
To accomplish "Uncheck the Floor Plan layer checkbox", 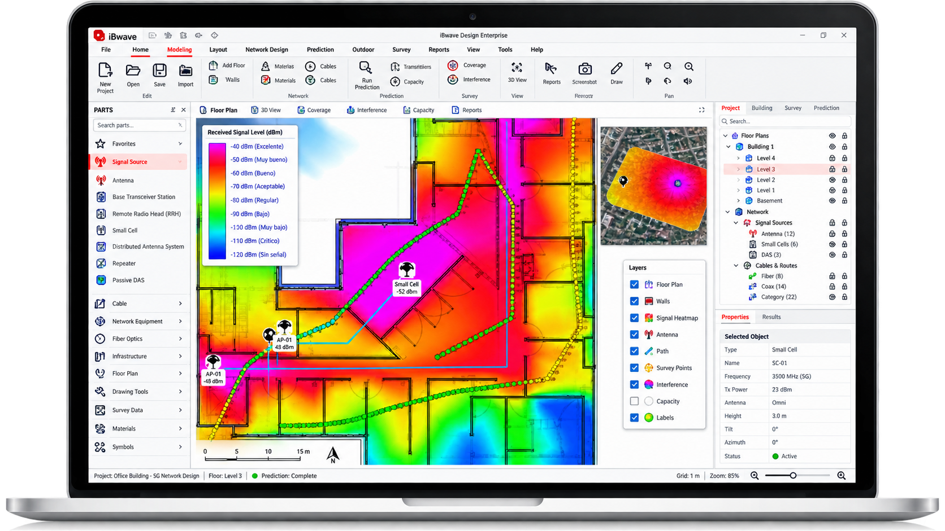I will click(634, 284).
